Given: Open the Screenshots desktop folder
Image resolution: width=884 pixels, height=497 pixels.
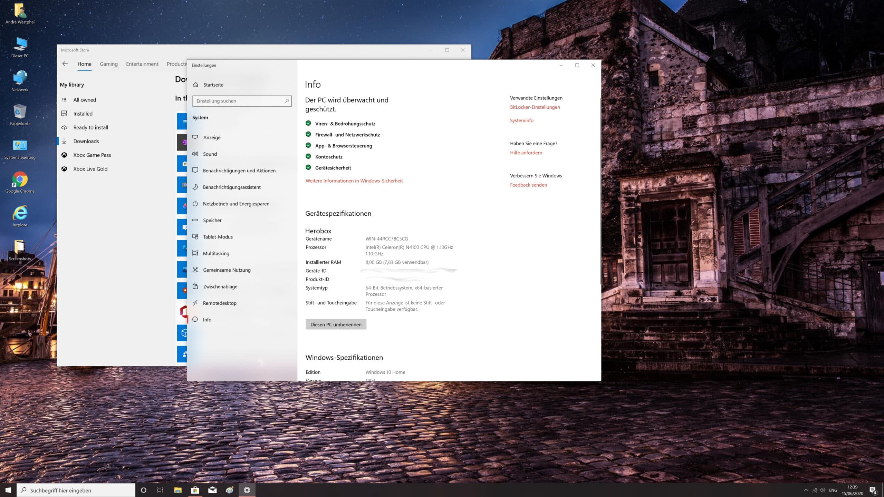Looking at the screenshot, I should pyautogui.click(x=20, y=251).
